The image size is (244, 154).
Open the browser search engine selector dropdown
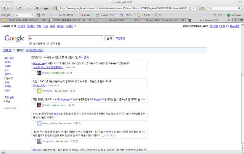[203, 8]
